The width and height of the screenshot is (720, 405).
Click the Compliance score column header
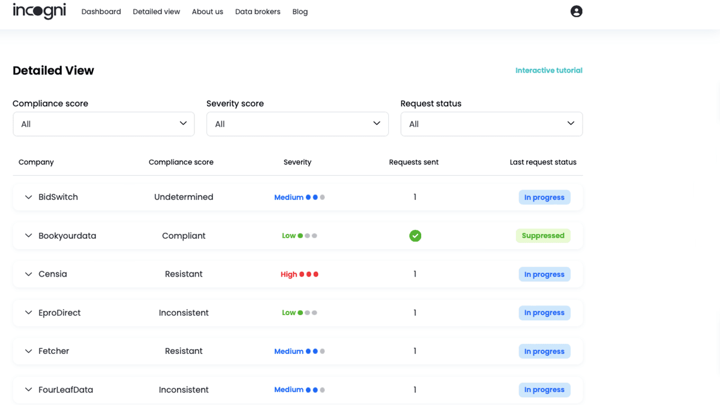tap(181, 162)
